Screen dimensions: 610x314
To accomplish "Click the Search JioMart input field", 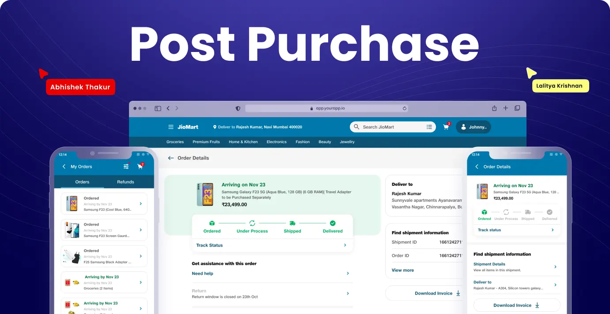I will pyautogui.click(x=389, y=127).
